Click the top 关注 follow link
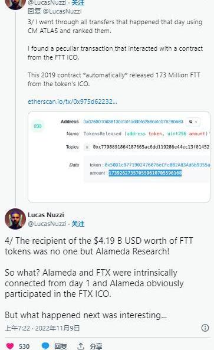 click(x=78, y=3)
